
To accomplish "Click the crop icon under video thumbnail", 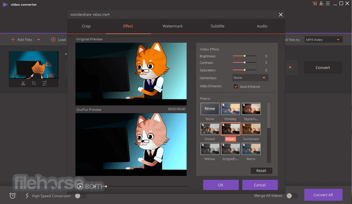I will pos(34,83).
